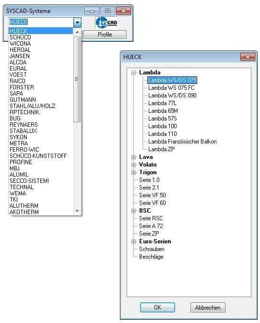Click the HUECK combo box text field
The height and width of the screenshot is (323, 260).
coord(41,22)
